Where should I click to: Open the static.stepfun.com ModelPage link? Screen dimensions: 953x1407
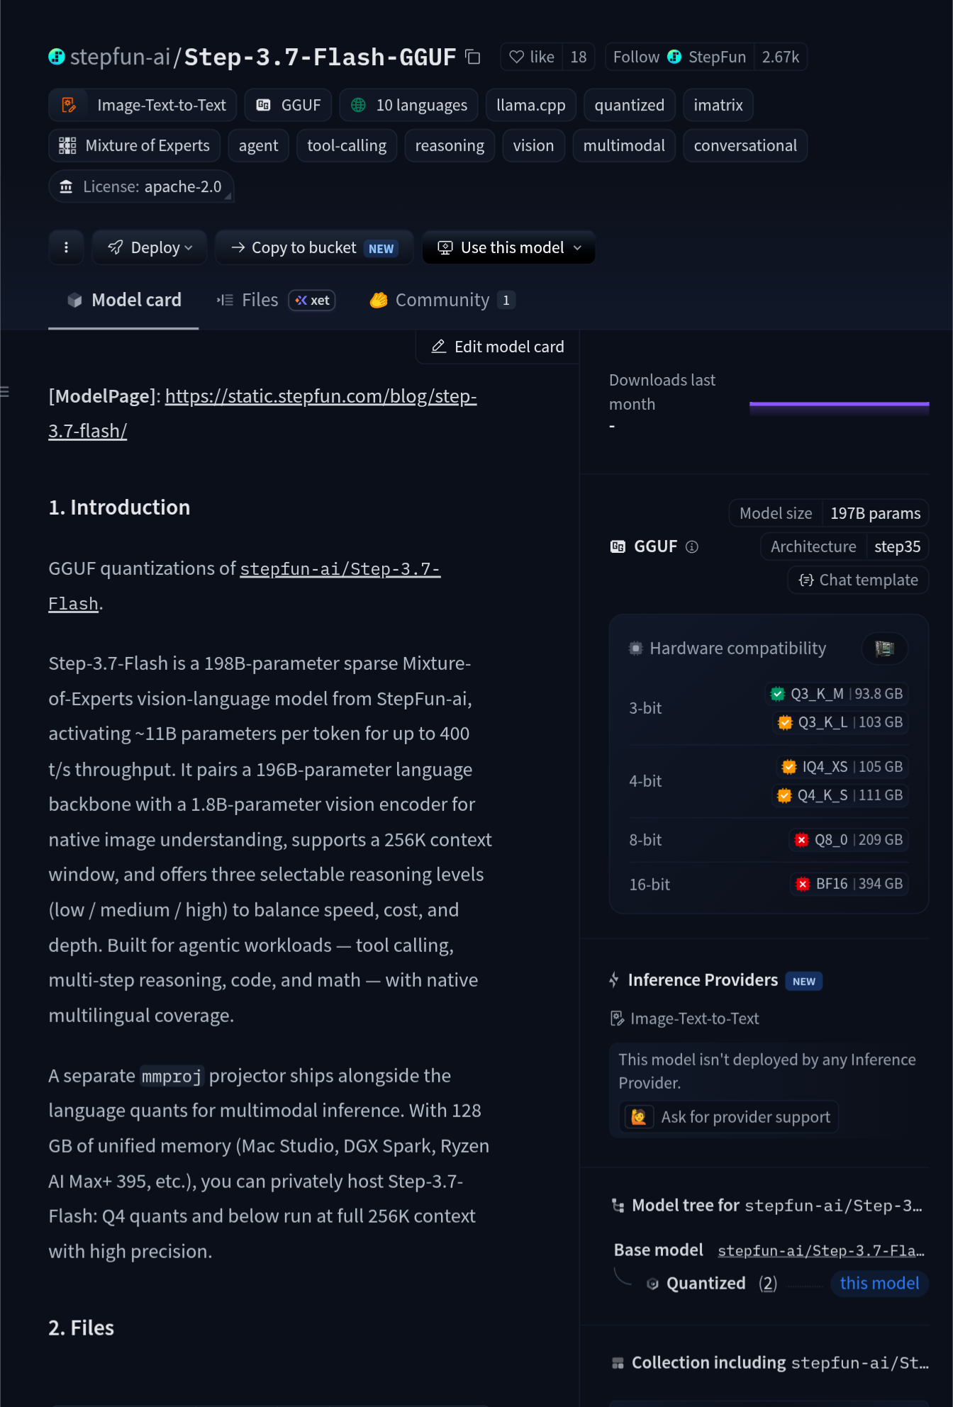pyautogui.click(x=262, y=413)
